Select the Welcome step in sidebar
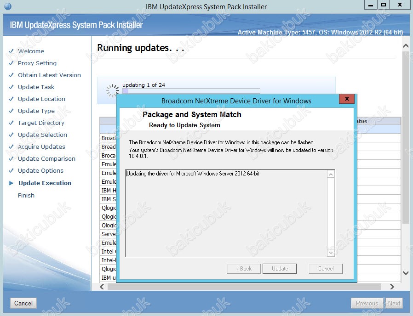 (x=31, y=51)
